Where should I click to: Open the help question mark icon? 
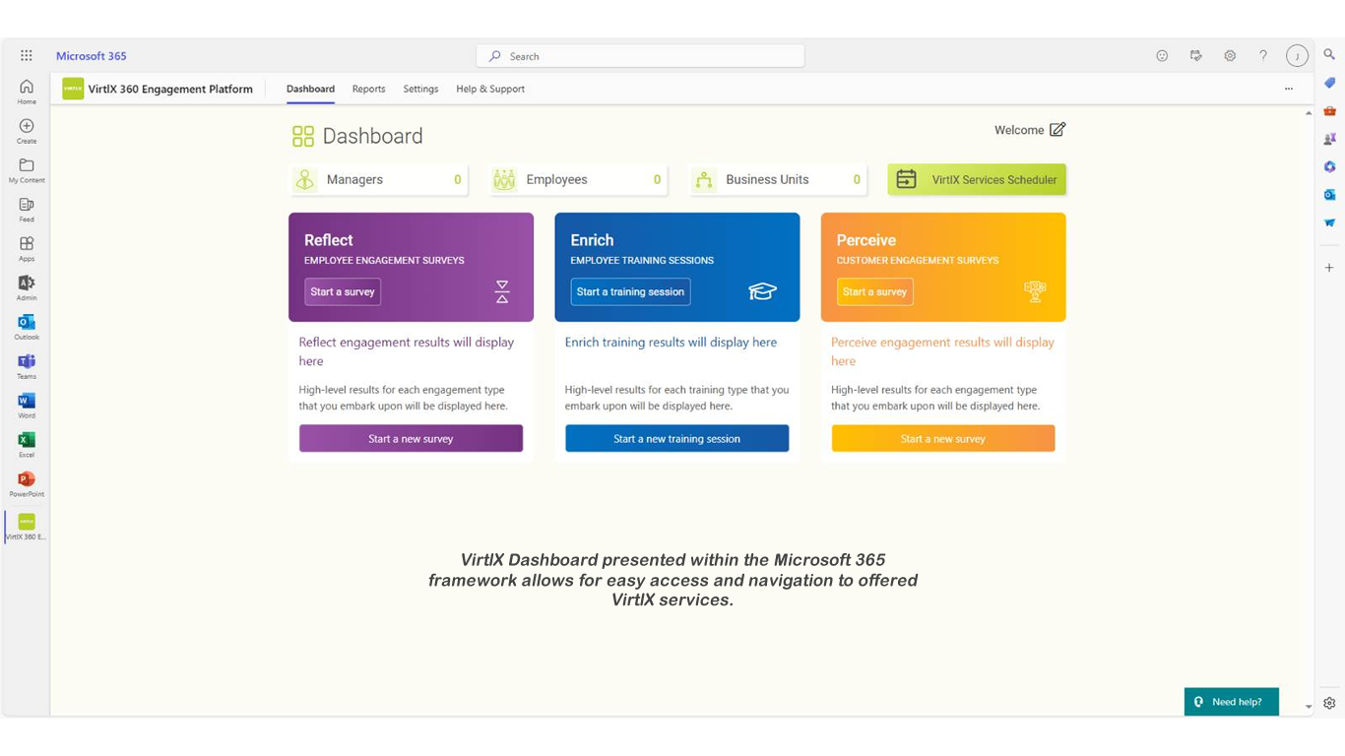[x=1263, y=56]
